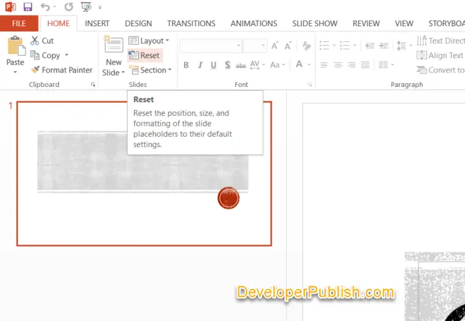Open Align Text options
This screenshot has width=465, height=321.
440,56
